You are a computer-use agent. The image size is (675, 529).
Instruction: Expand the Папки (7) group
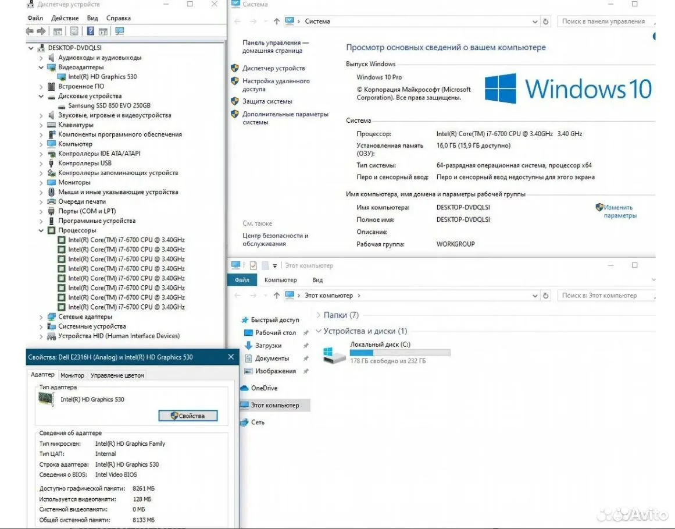[319, 315]
